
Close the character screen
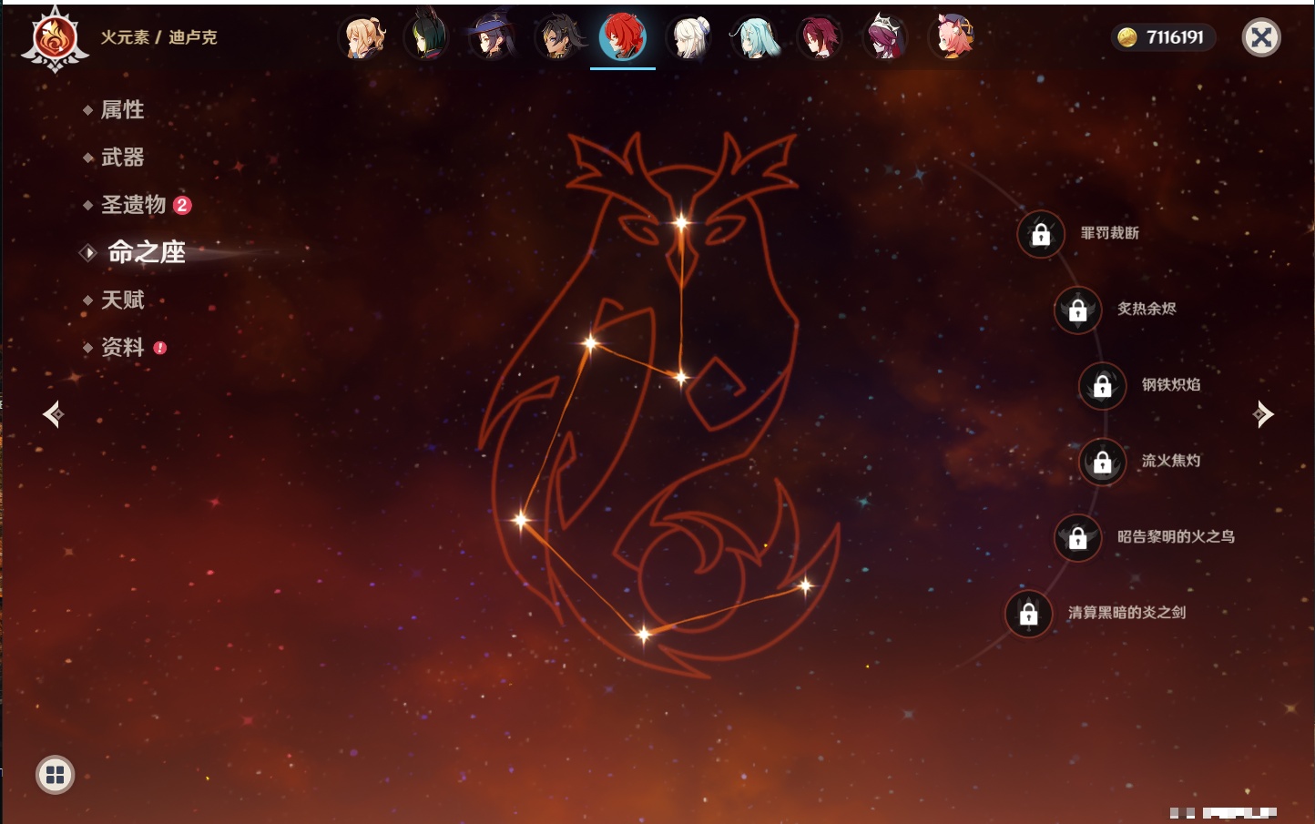(x=1261, y=37)
